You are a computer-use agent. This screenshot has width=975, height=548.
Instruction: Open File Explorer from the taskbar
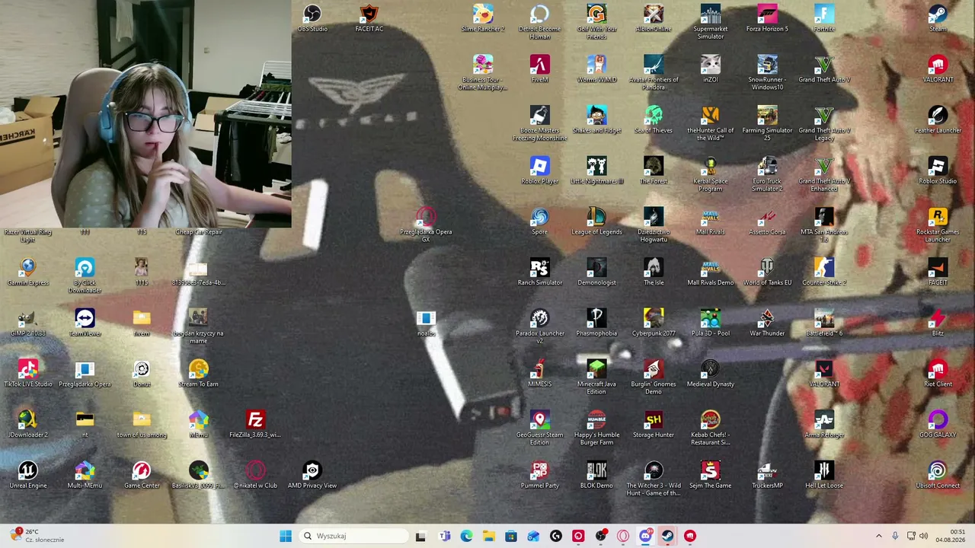[x=488, y=536]
